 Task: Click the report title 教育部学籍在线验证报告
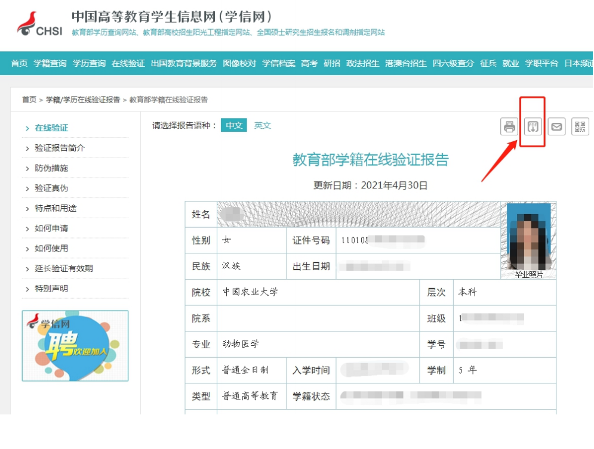371,160
